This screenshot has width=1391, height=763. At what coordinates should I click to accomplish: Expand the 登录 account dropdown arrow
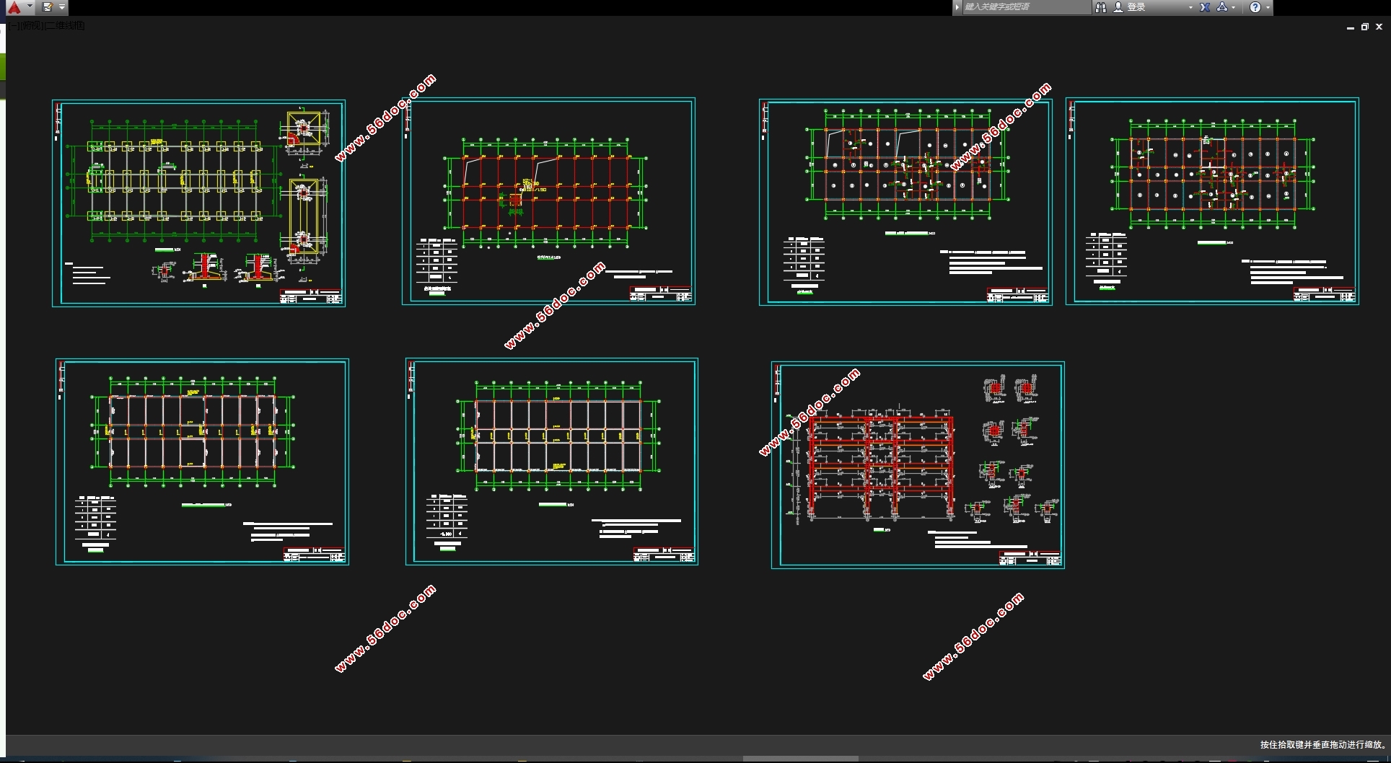[x=1190, y=7]
